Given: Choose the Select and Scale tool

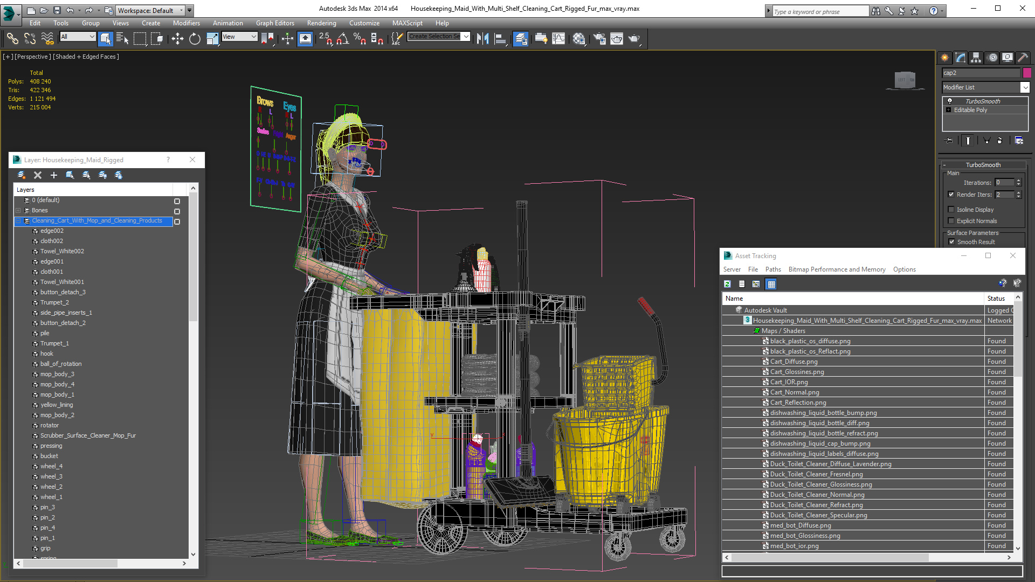Looking at the screenshot, I should (x=212, y=38).
